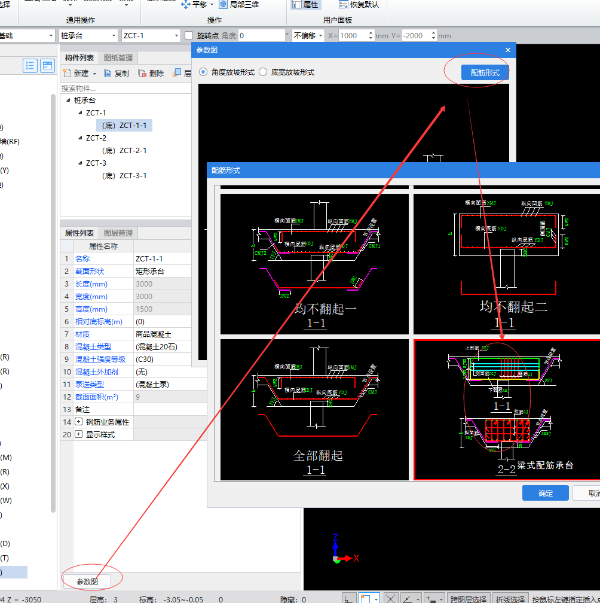Collapse the ZCT-3 tree node
This screenshot has width=600, height=603.
tap(80, 163)
